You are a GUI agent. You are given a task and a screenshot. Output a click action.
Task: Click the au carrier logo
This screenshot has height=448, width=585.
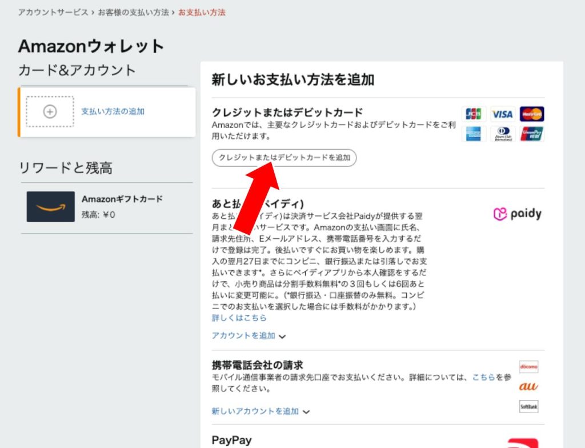click(528, 386)
